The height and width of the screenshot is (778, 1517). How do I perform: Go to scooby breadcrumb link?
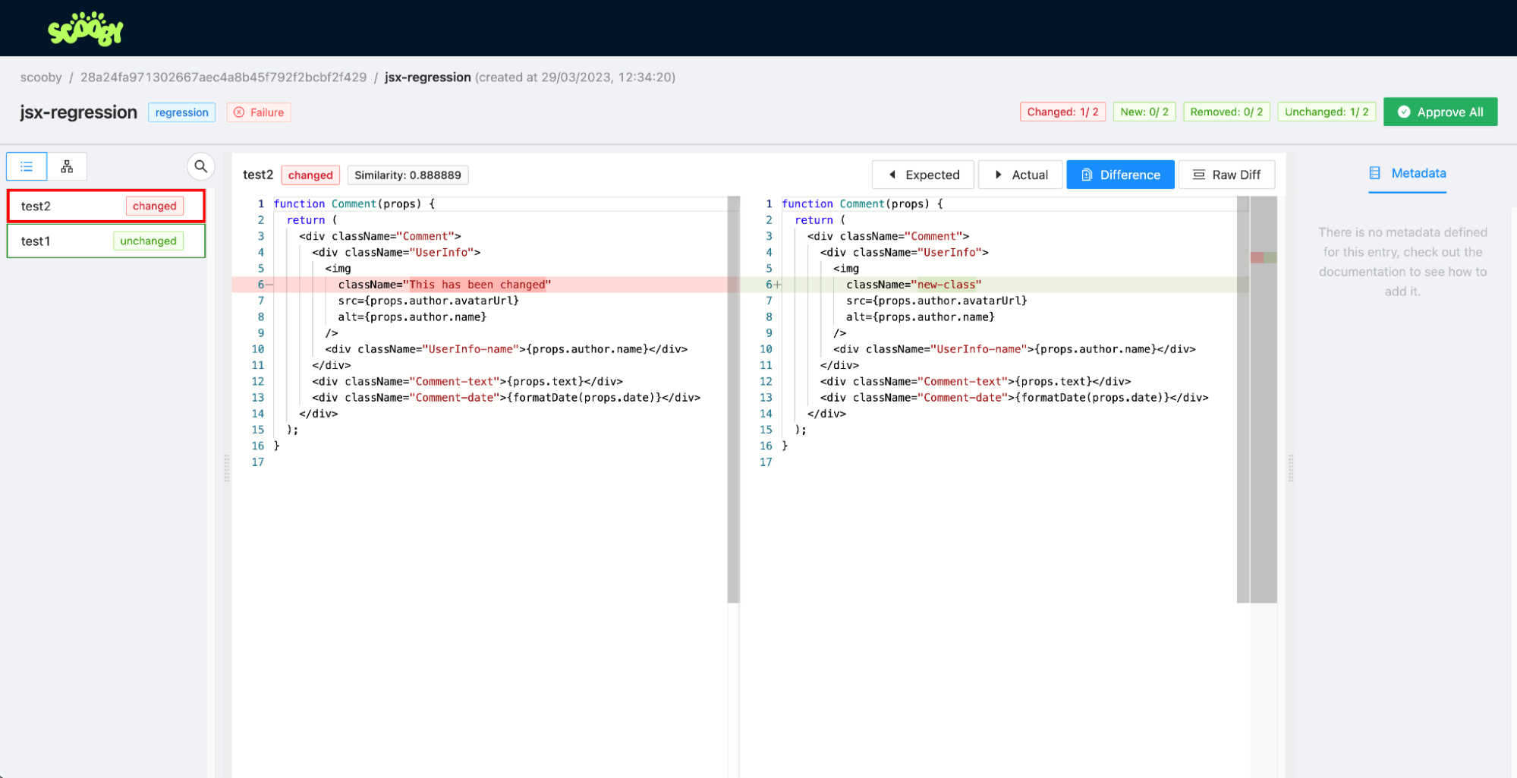coord(41,77)
